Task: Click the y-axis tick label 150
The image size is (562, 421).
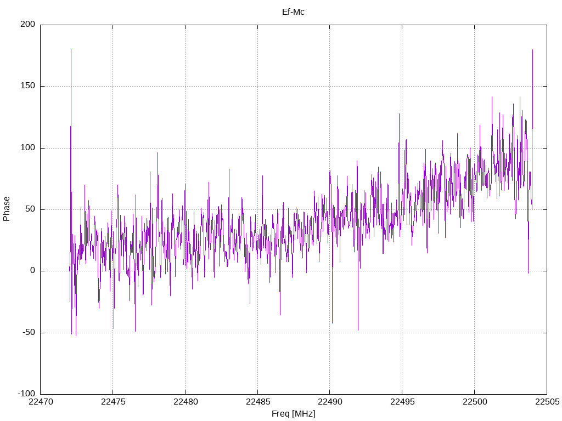Action: tap(28, 86)
